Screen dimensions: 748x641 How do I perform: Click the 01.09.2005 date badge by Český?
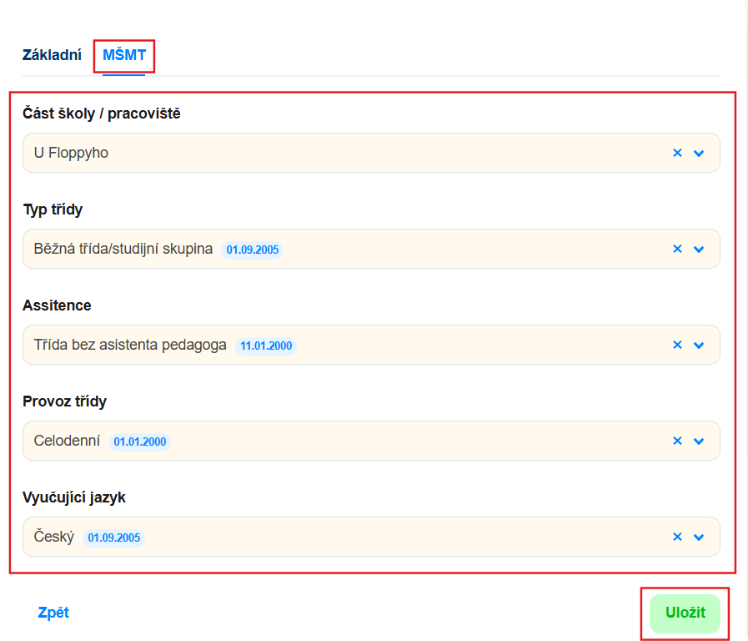pos(114,538)
